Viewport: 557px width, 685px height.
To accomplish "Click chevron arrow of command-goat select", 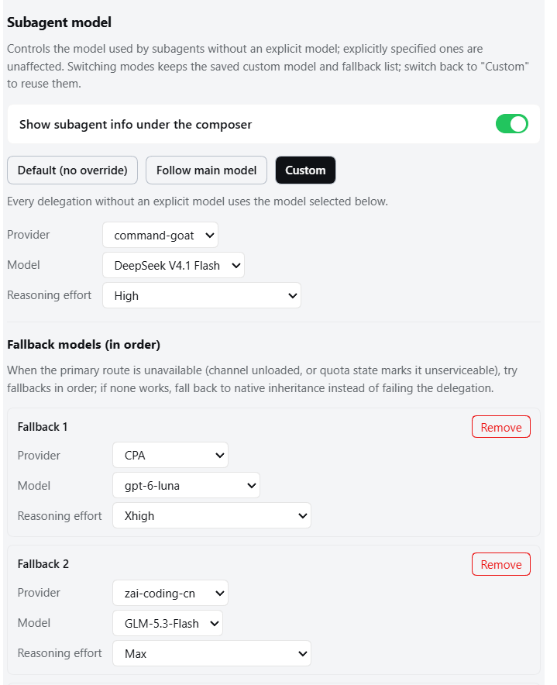I will click(210, 235).
